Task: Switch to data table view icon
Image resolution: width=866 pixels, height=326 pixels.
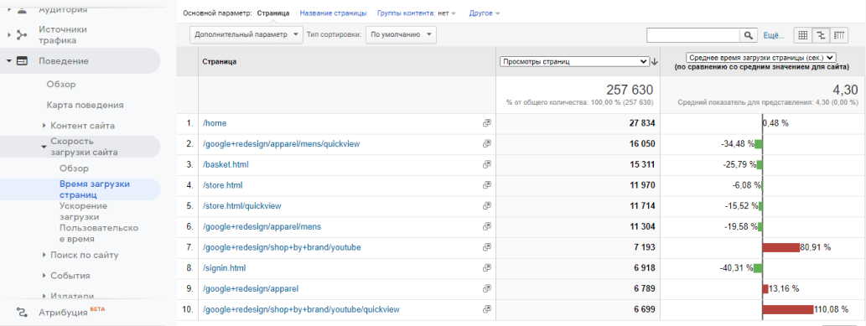Action: click(x=803, y=35)
